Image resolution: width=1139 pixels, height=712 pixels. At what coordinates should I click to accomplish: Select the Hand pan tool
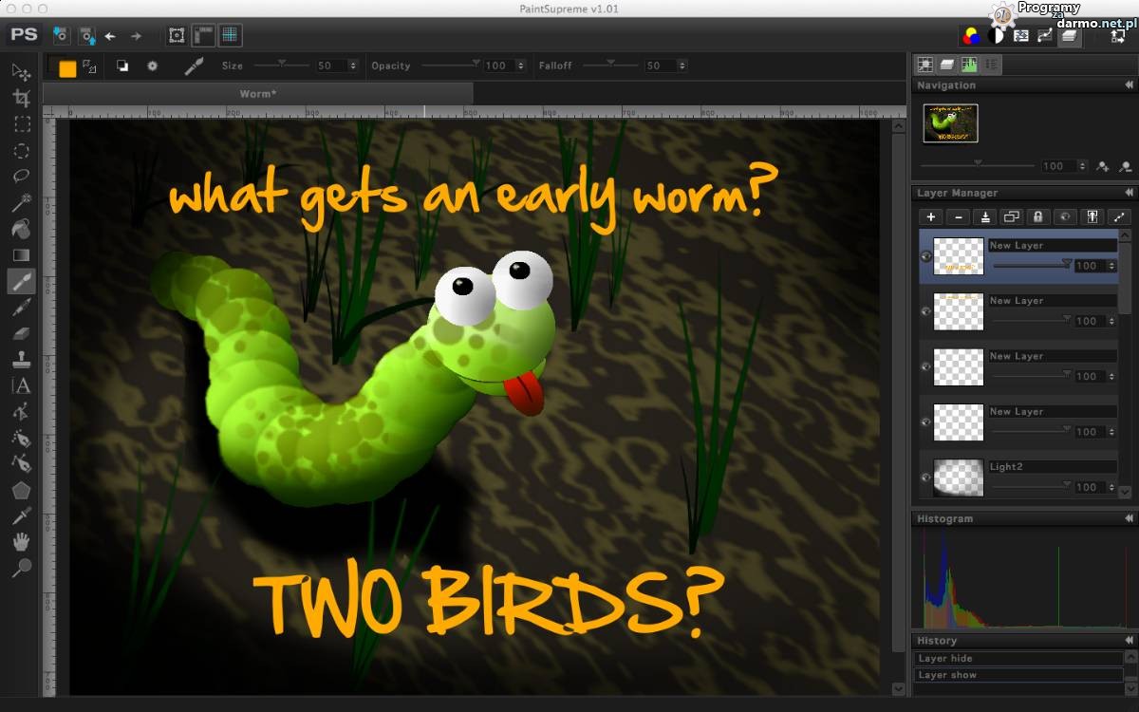tap(21, 541)
